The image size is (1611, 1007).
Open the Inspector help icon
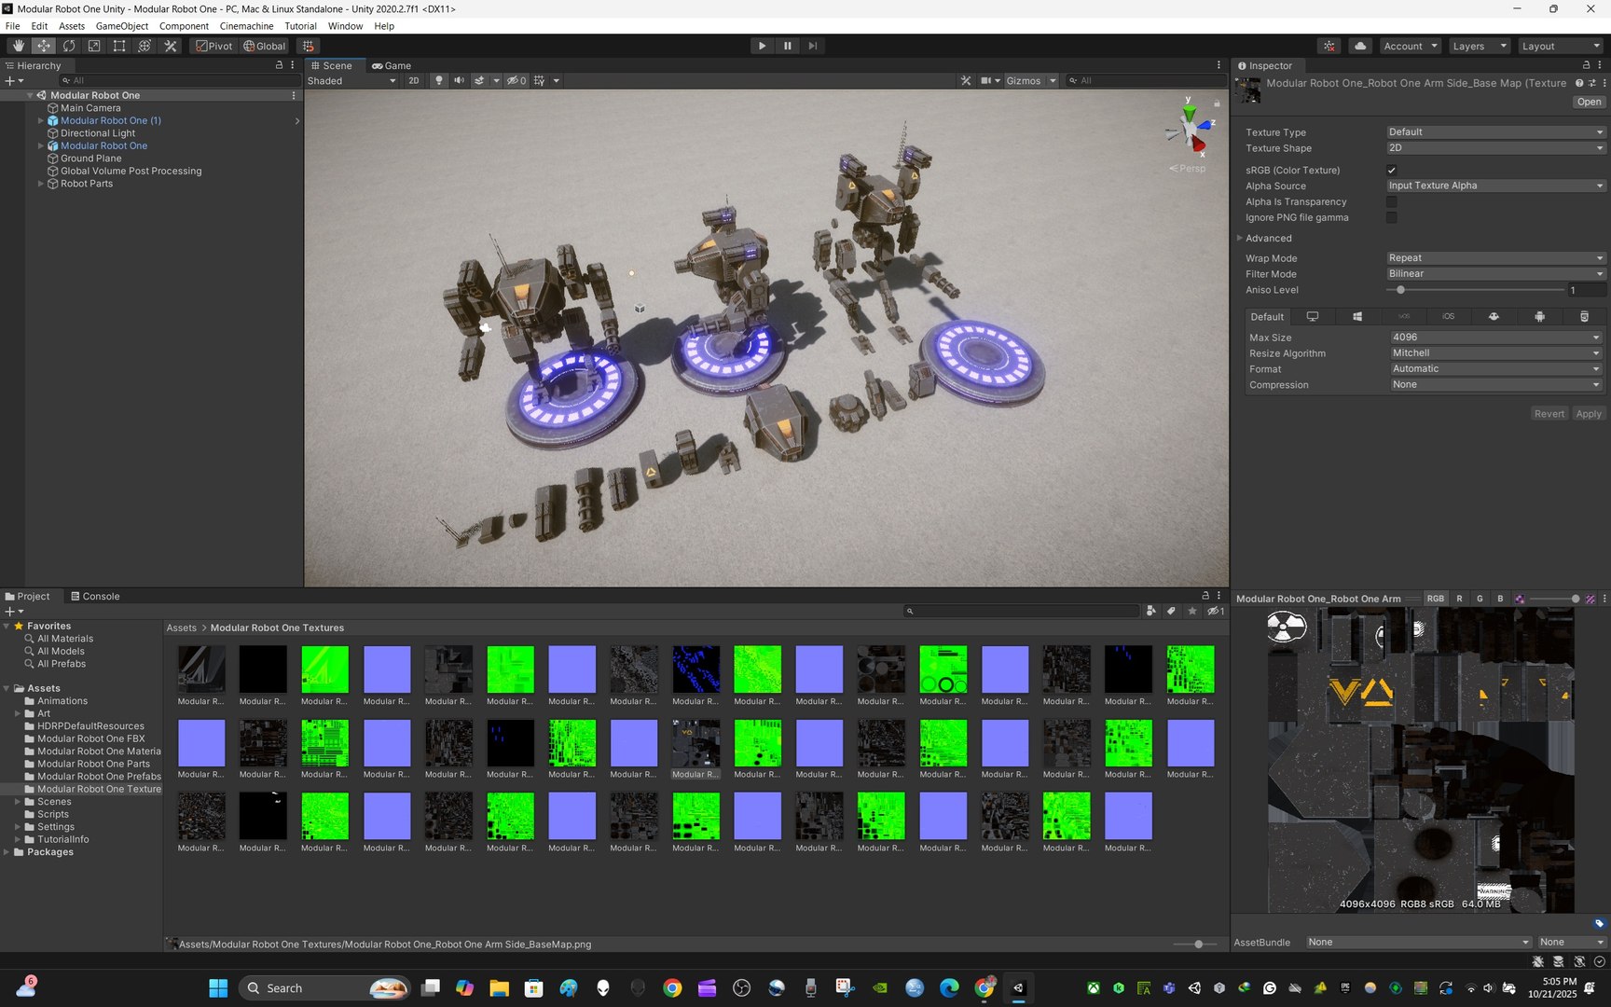[x=1579, y=83]
